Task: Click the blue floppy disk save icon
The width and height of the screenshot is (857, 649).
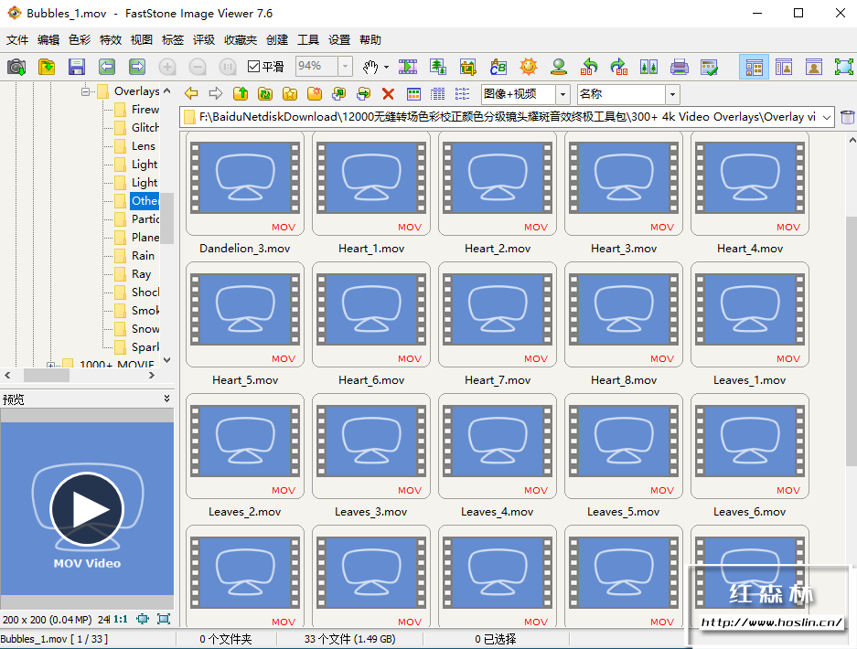Action: point(77,67)
